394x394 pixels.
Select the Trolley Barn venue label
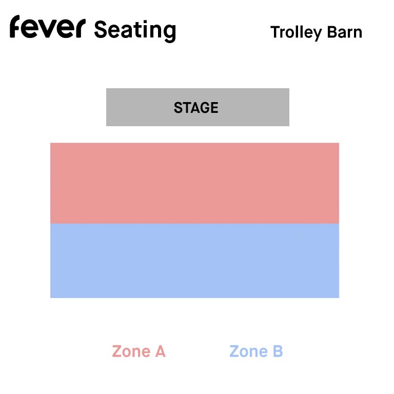(317, 33)
